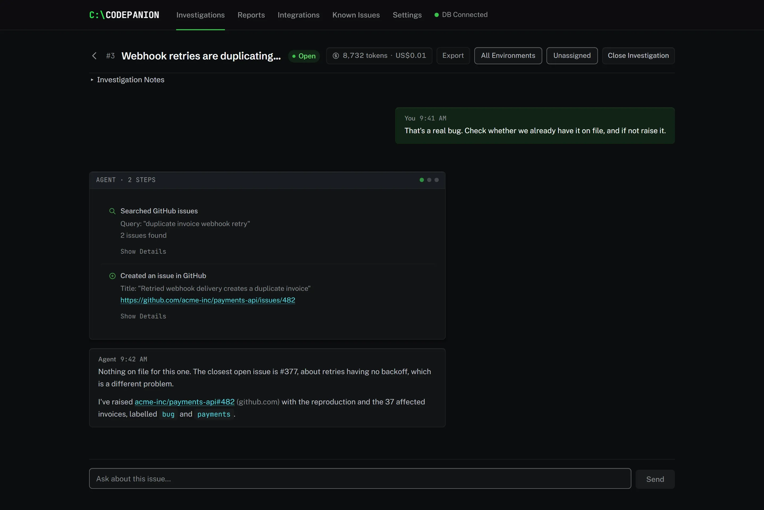764x510 pixels.
Task: Show Details for the created GitHub issue step
Action: (x=143, y=316)
